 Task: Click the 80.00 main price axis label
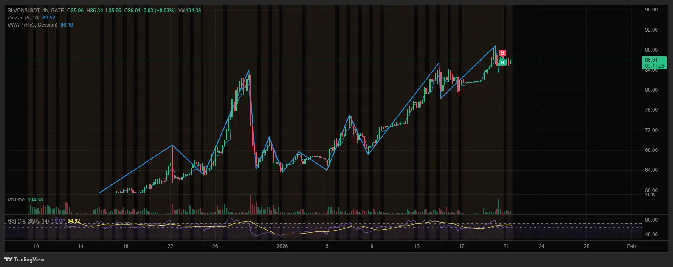click(651, 90)
